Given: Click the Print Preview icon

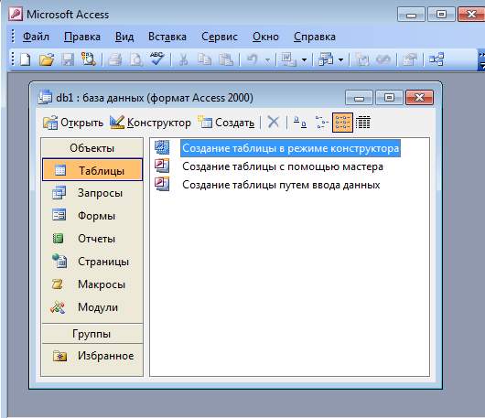Looking at the screenshot, I should (136, 59).
